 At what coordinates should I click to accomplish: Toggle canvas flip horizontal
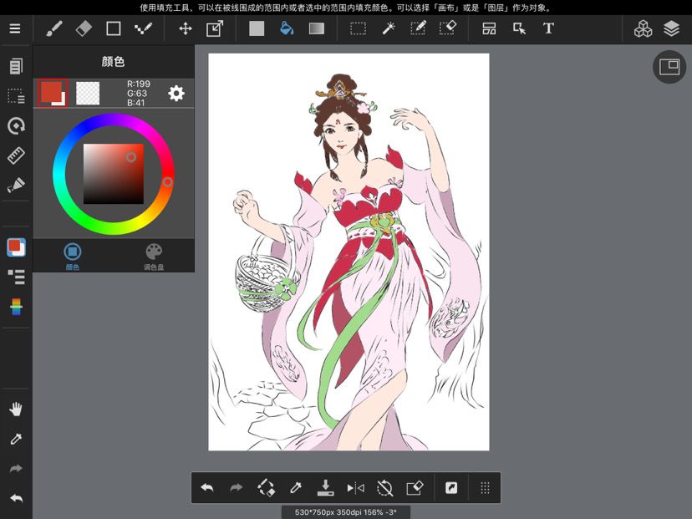click(x=356, y=488)
